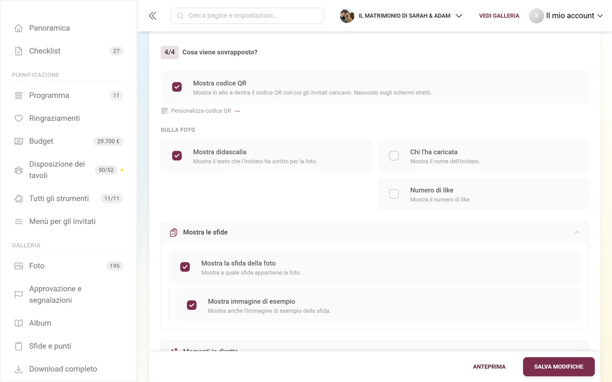This screenshot has height=382, width=612.
Task: Click the Download completo arrow icon
Action: pos(19,369)
